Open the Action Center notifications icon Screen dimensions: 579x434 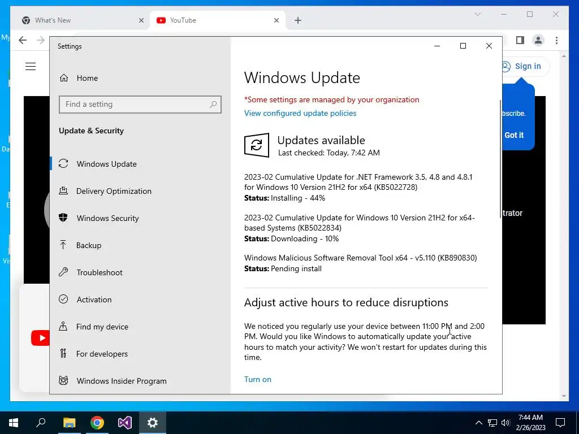pyautogui.click(x=560, y=423)
